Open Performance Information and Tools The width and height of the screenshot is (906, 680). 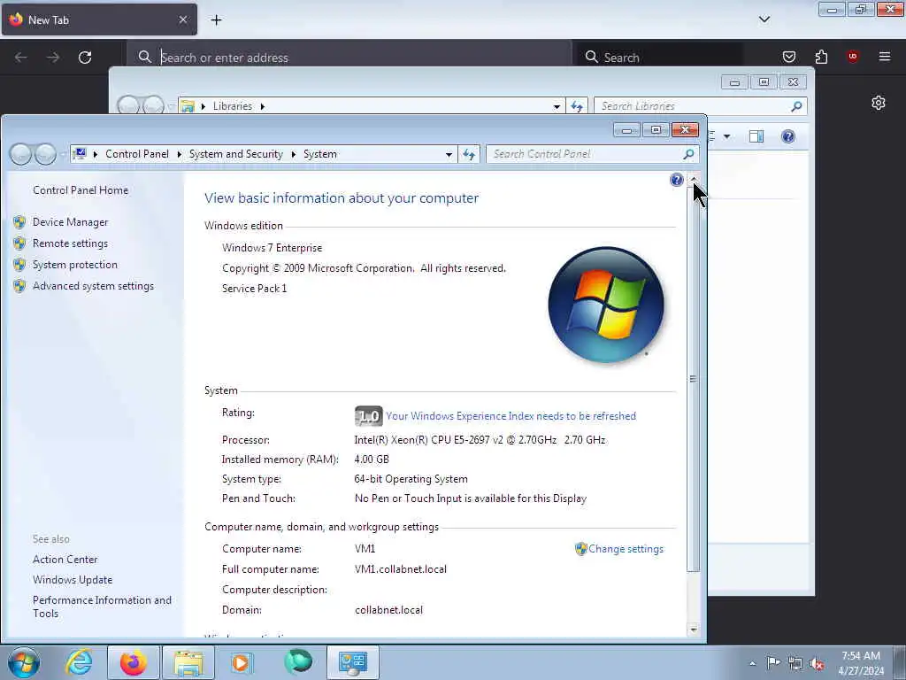pos(103,607)
